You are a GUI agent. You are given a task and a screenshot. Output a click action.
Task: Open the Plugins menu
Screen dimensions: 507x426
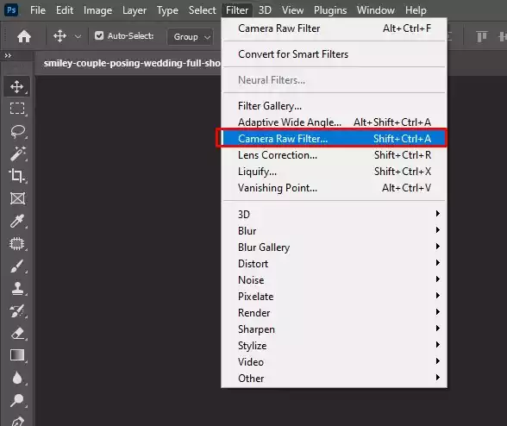point(330,10)
